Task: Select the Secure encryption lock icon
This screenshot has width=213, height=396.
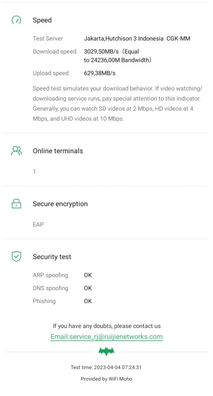Action: pos(16,203)
